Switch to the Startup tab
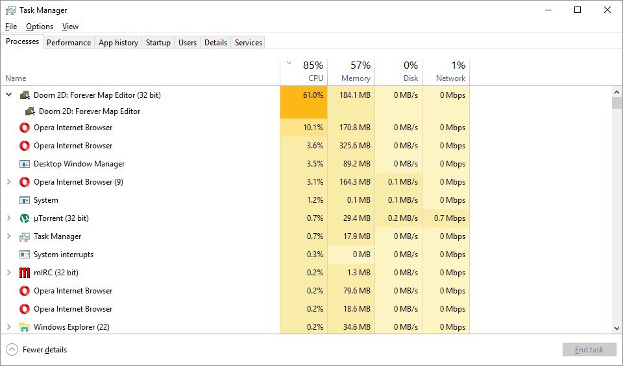The width and height of the screenshot is (623, 366). coord(158,42)
